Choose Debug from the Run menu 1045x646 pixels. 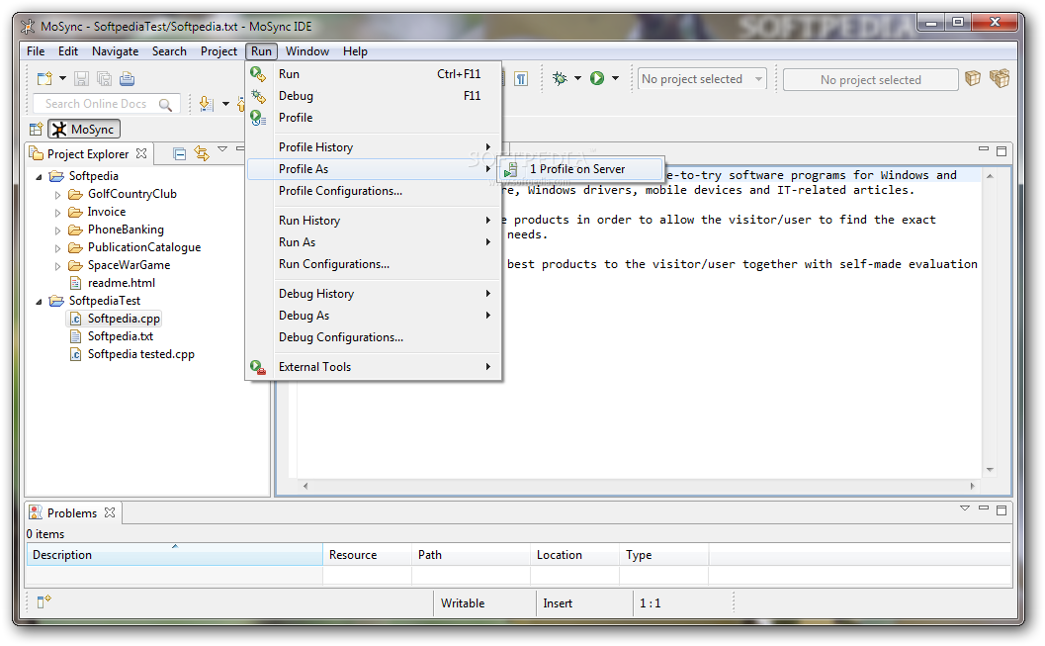374,96
